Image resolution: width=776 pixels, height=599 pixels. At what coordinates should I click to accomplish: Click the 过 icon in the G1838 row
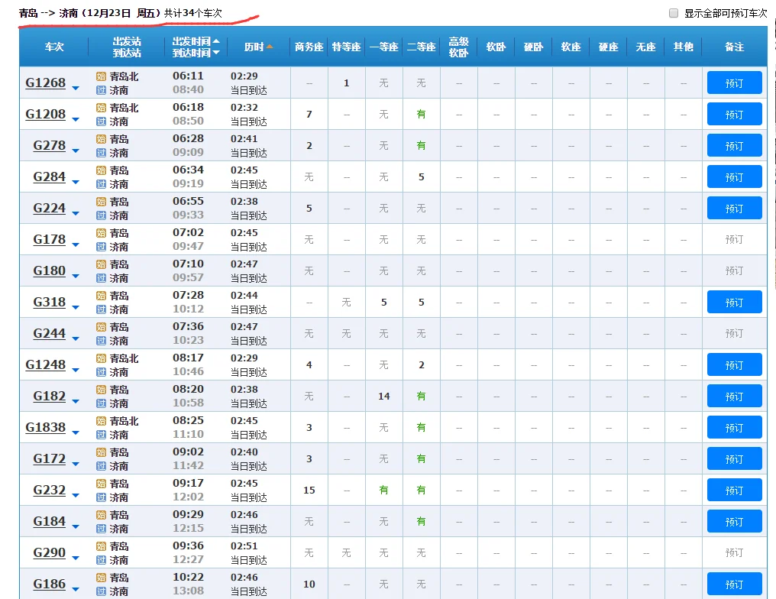coord(101,435)
